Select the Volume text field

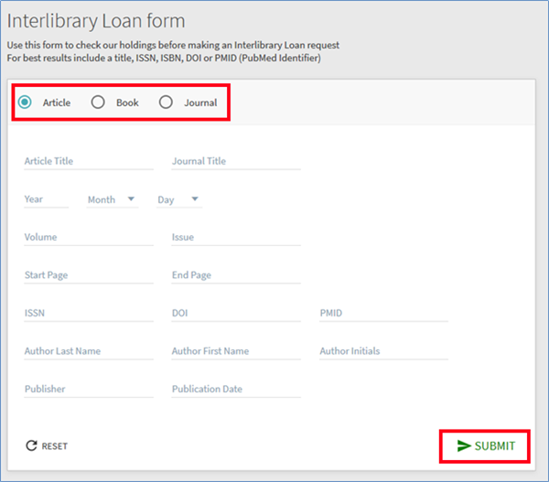[89, 238]
